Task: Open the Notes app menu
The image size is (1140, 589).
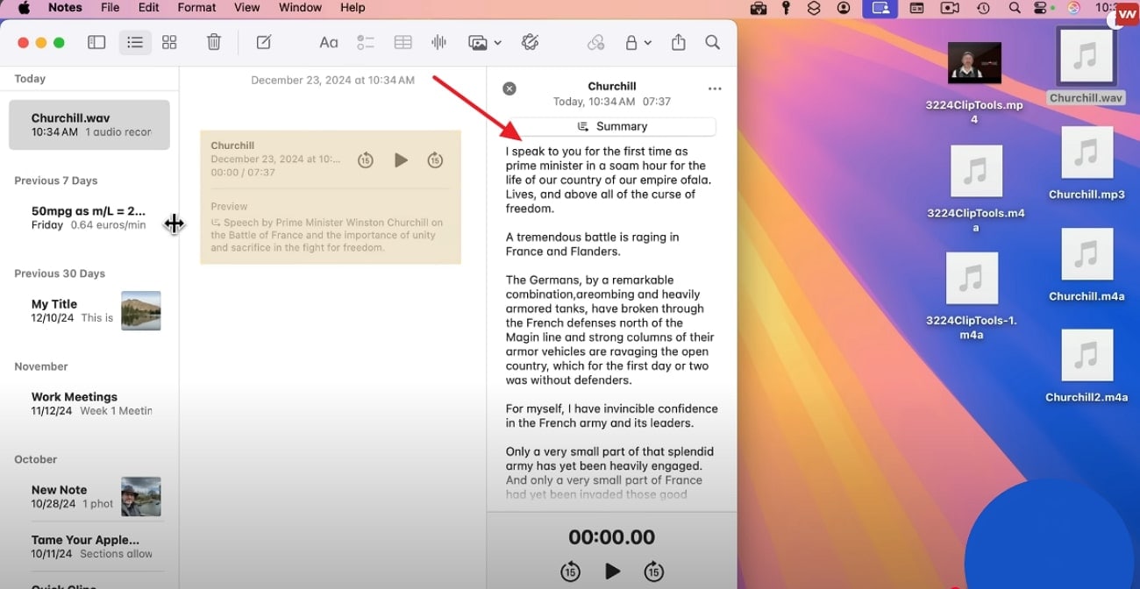Action: (65, 8)
